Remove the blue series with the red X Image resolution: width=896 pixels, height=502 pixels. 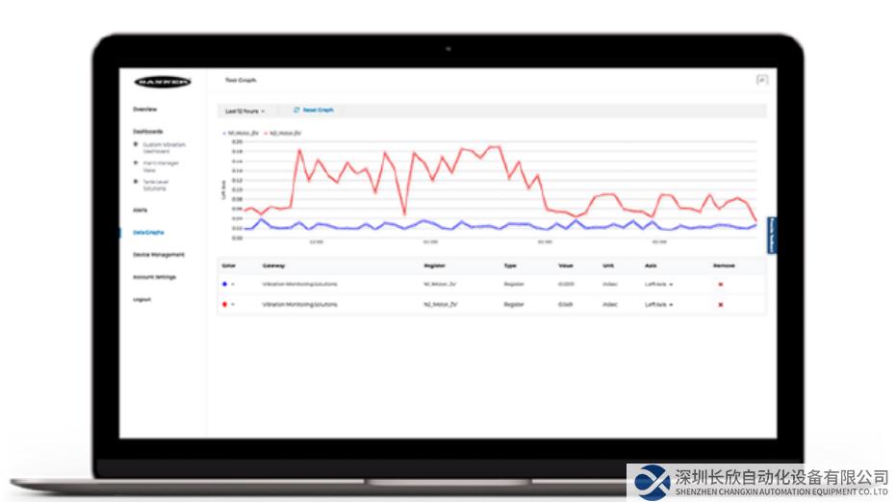[721, 285]
